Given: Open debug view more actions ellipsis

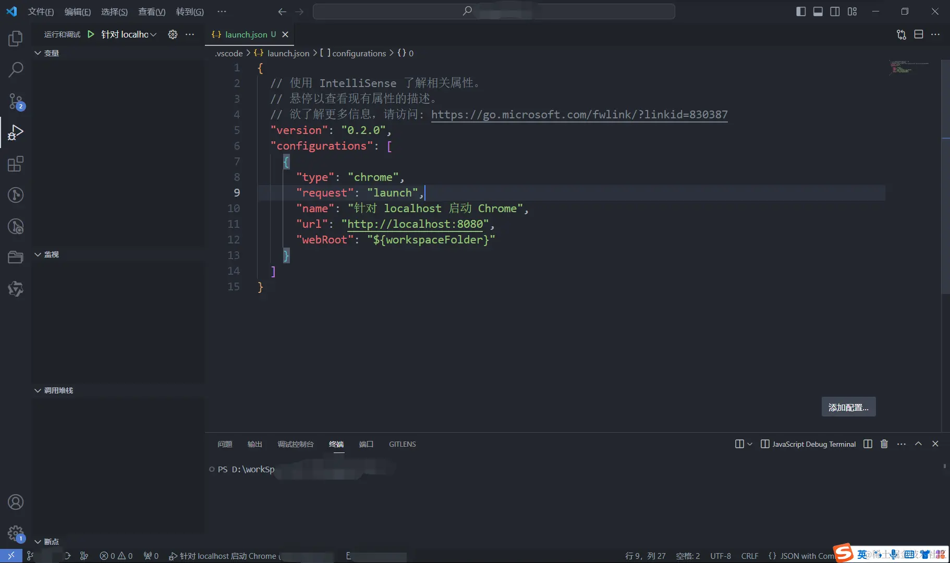Looking at the screenshot, I should point(190,34).
